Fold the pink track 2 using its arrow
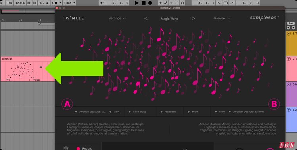Viewport: 297px width, 150px height. [289, 59]
